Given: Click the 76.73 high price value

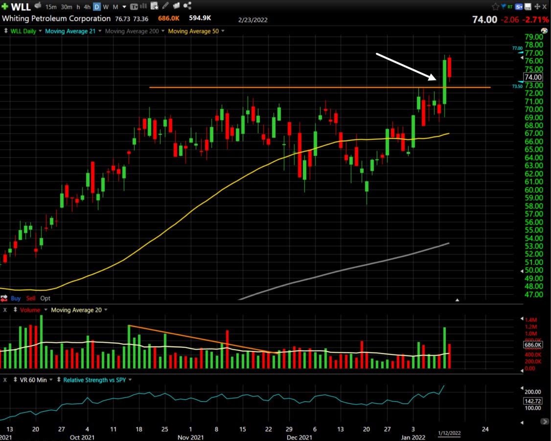Looking at the screenshot, I should (x=123, y=19).
